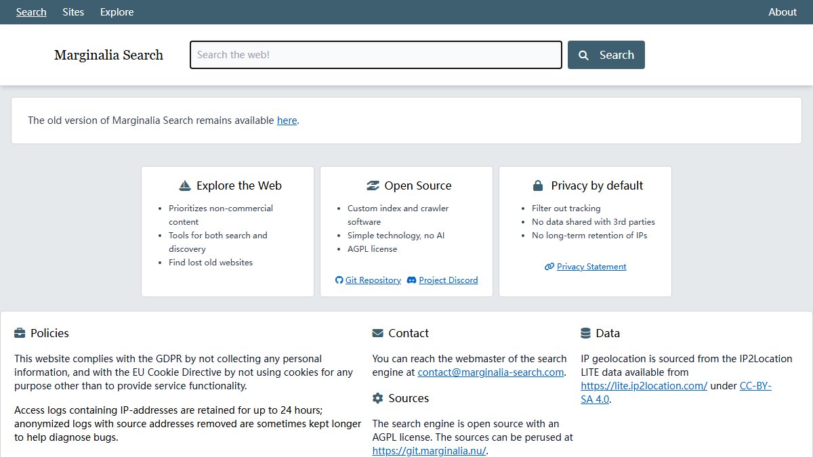The height and width of the screenshot is (457, 813).
Task: Focus the 'Search the web!' input field
Action: pyautogui.click(x=376, y=55)
